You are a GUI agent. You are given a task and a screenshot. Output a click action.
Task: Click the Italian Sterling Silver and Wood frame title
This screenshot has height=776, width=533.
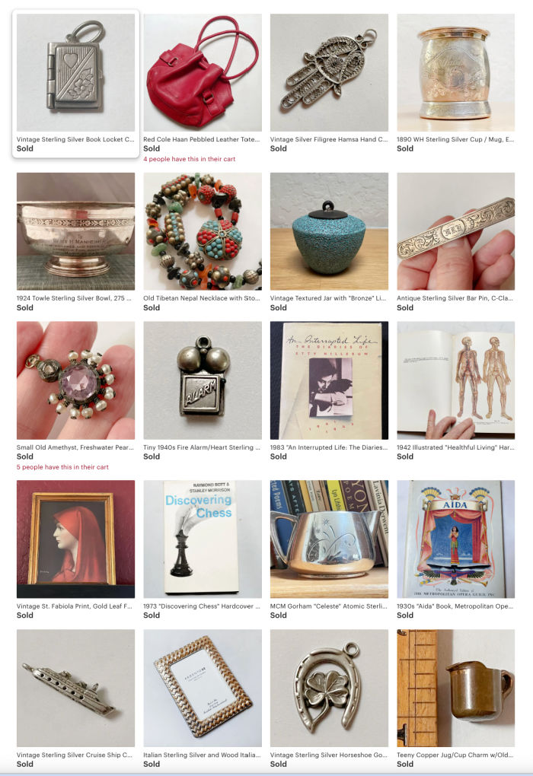[202, 755]
